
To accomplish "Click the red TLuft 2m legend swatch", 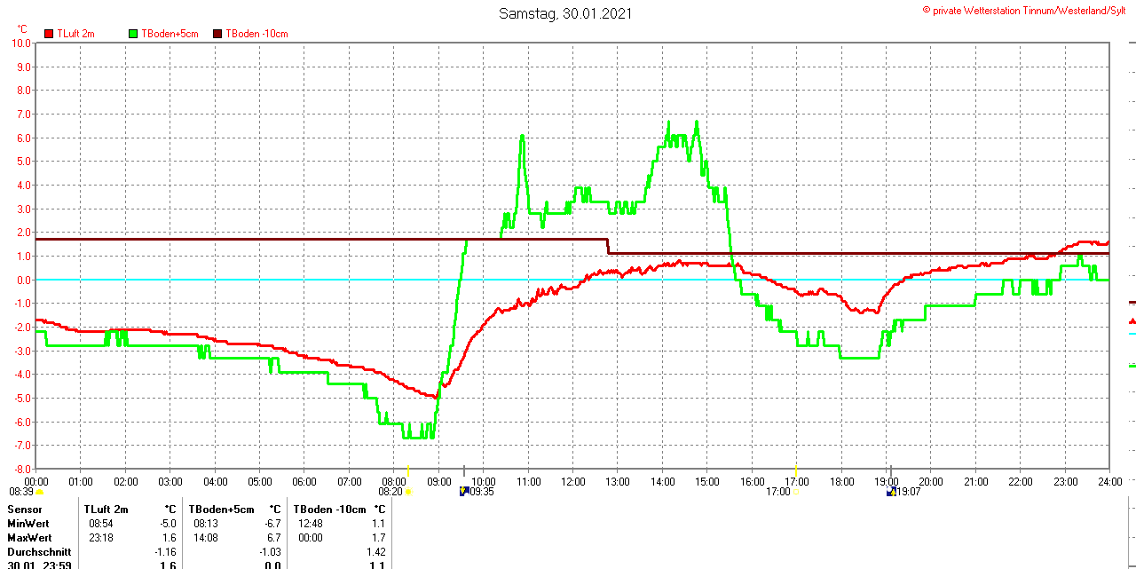I will 48,34.
